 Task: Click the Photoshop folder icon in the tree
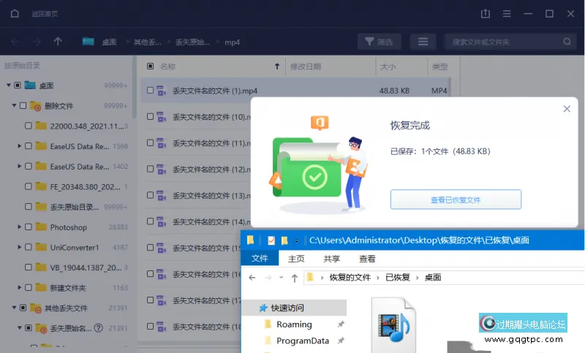point(41,227)
